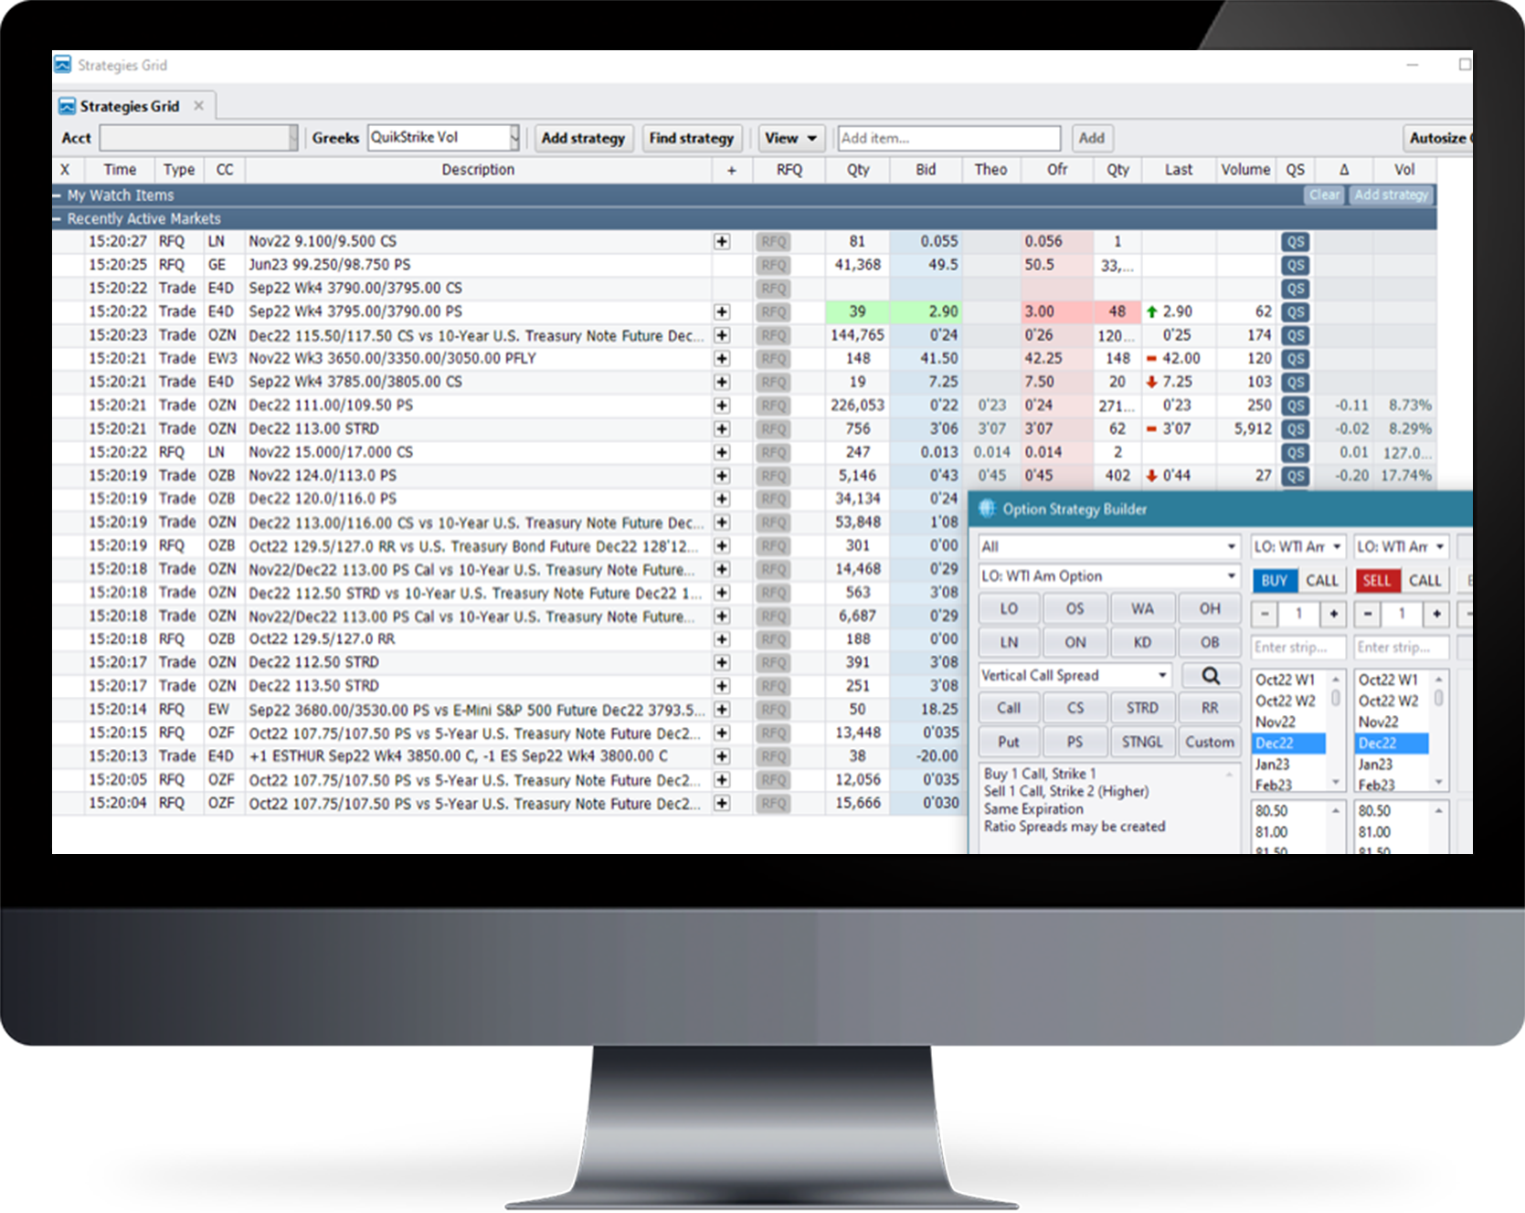The width and height of the screenshot is (1525, 1213).
Task: Click the plus column header icon
Action: [x=731, y=170]
